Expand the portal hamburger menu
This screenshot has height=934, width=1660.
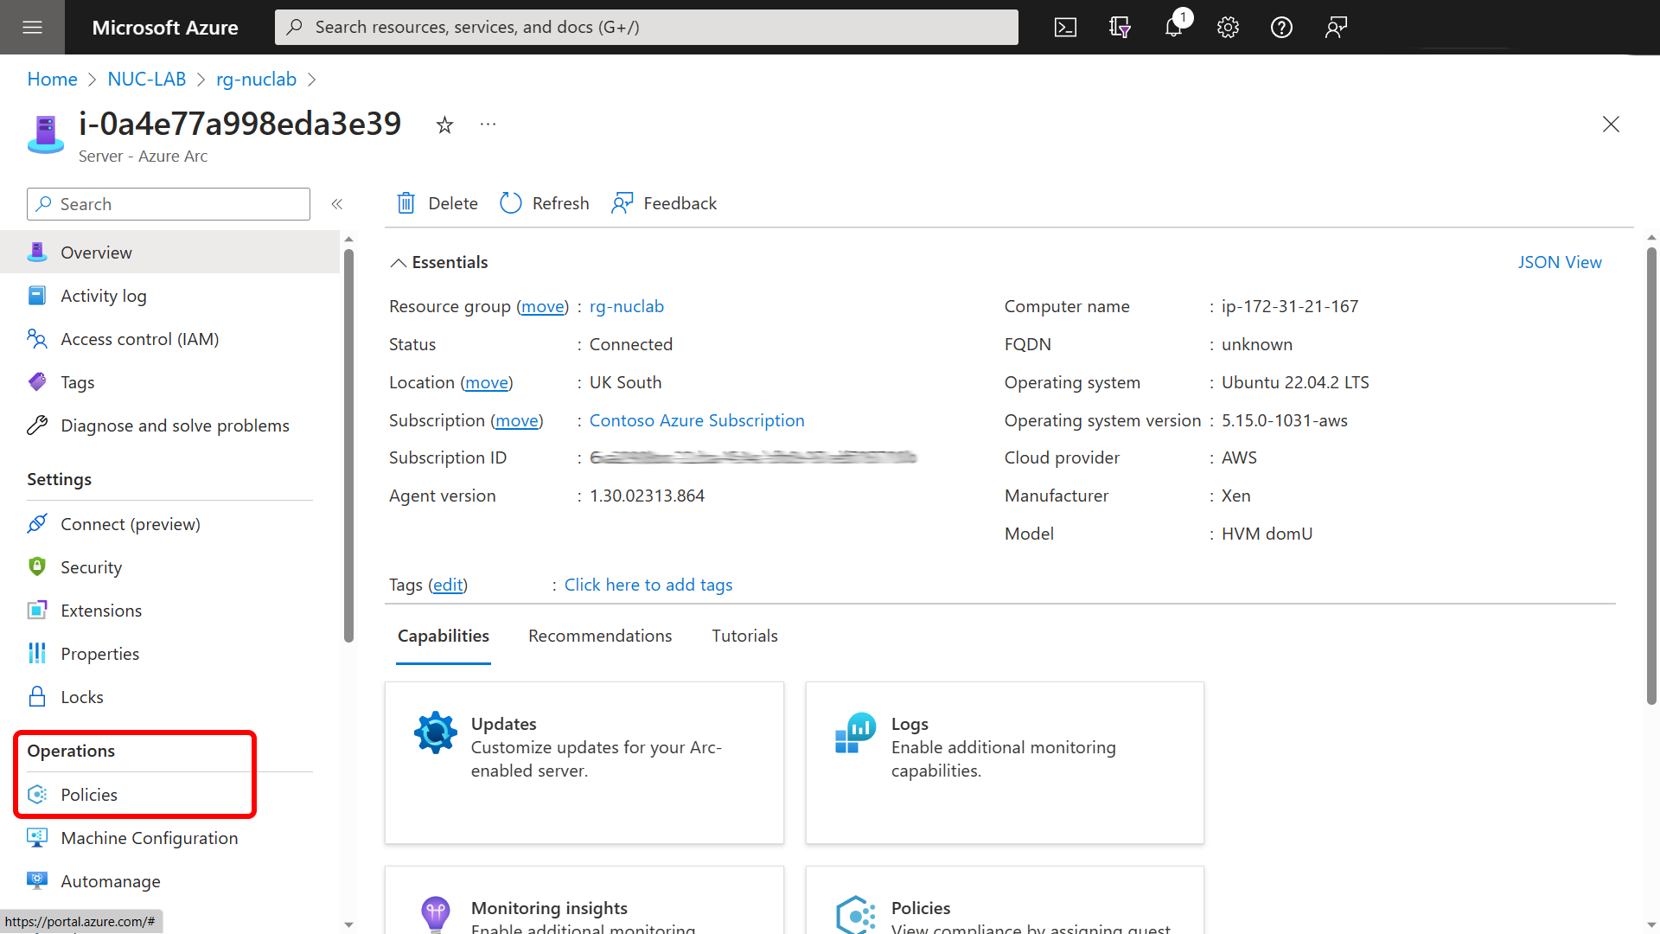pos(32,27)
